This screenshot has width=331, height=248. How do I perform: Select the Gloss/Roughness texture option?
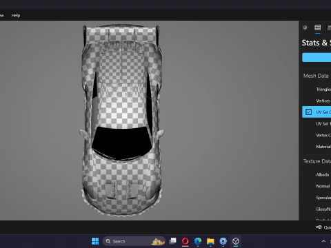coord(323,209)
